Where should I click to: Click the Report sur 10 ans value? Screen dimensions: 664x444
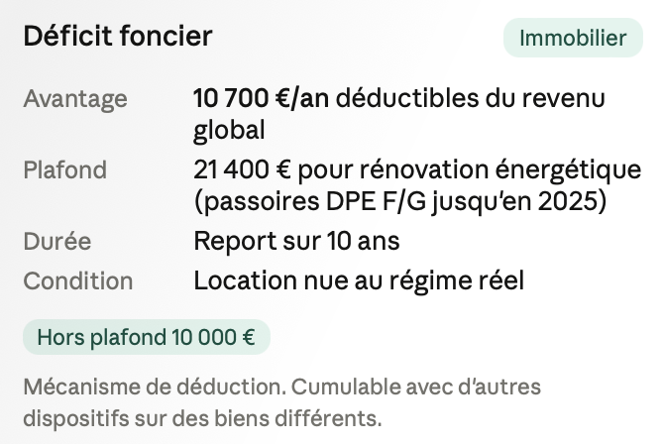296,241
